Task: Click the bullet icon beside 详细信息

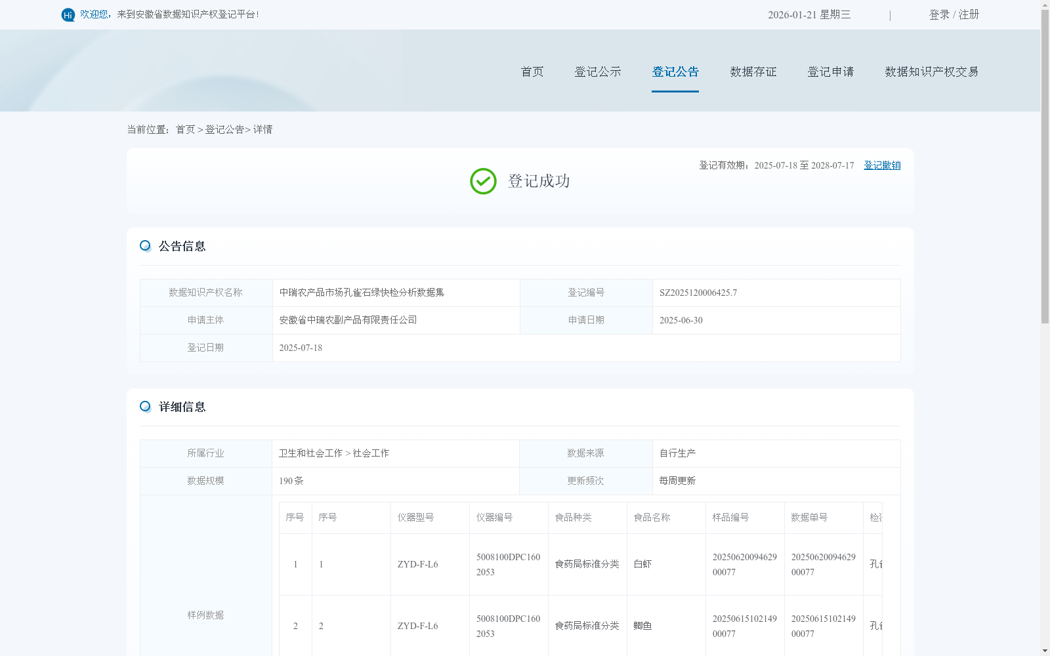Action: coord(145,407)
